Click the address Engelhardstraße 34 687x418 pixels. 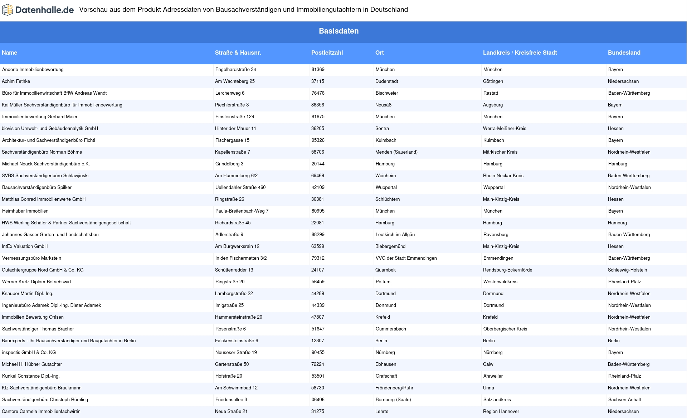[x=236, y=70]
